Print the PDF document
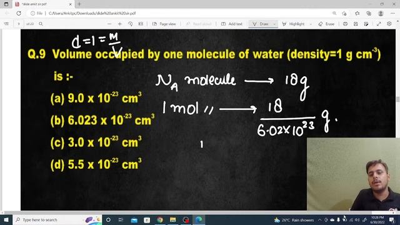Viewport: 400px width, 225px height. (x=345, y=24)
